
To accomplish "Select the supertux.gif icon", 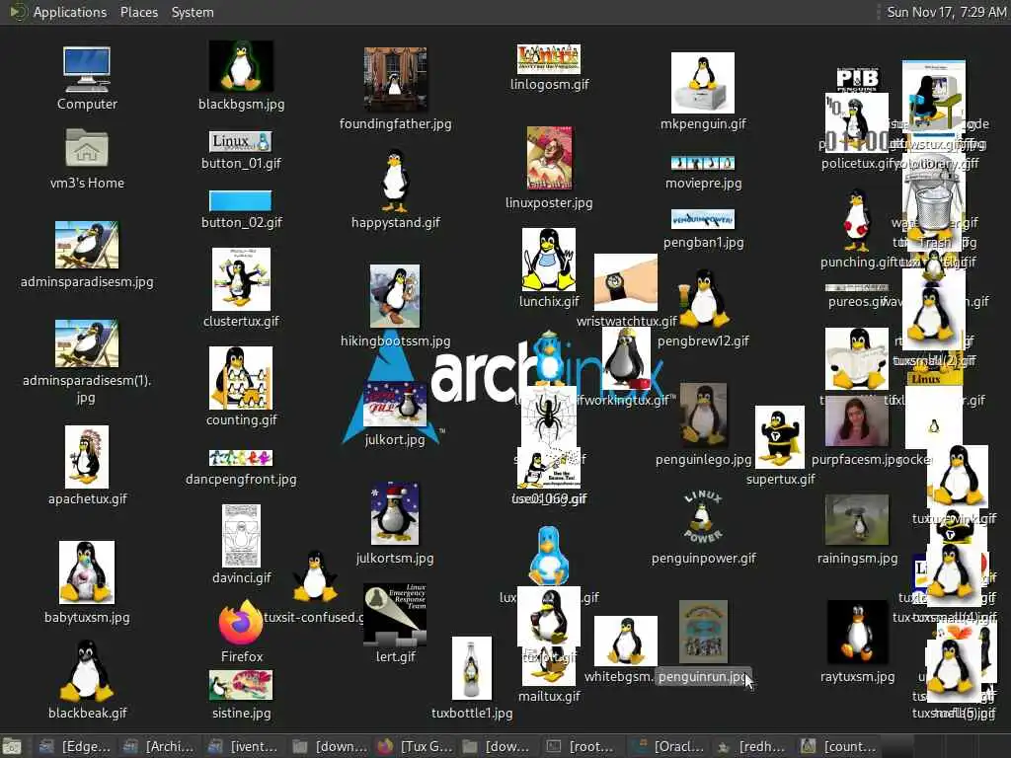I will point(780,437).
